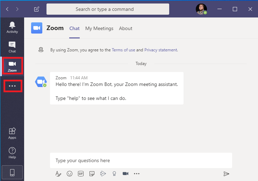The width and height of the screenshot is (258, 181).
Task: Click the mobile app download icon
Action: [x=12, y=173]
